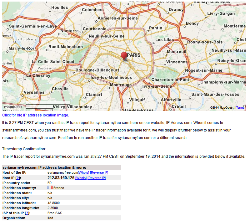The height and width of the screenshot is (221, 250).
Task: Click the IP country code value FR
Action: pos(50,183)
